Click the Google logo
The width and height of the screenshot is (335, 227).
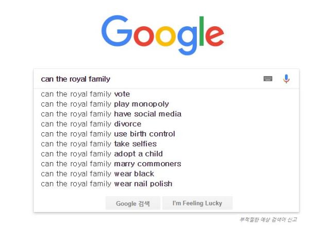162,35
